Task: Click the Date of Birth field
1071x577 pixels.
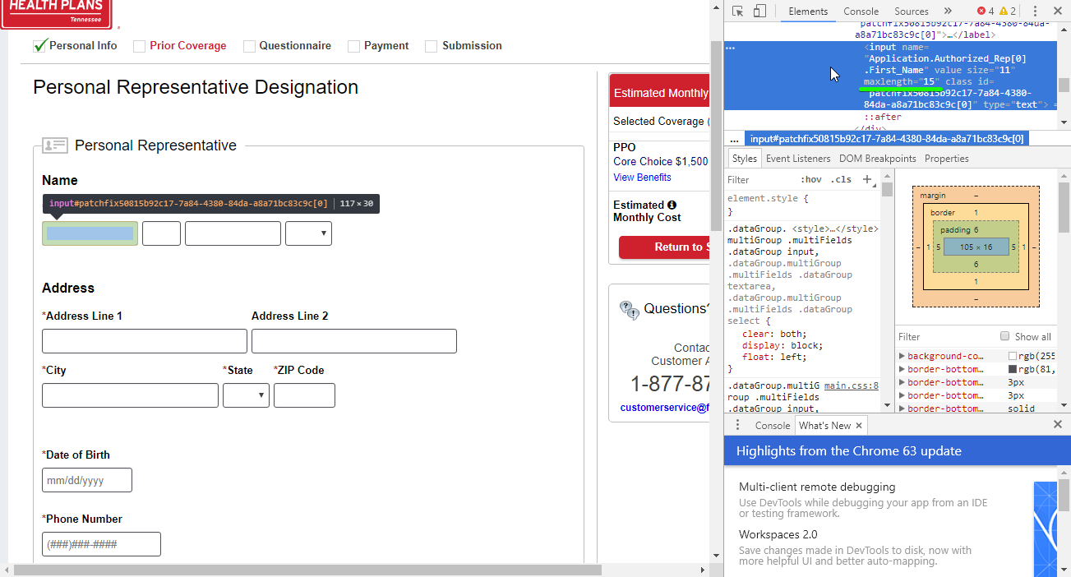Action: (x=87, y=480)
